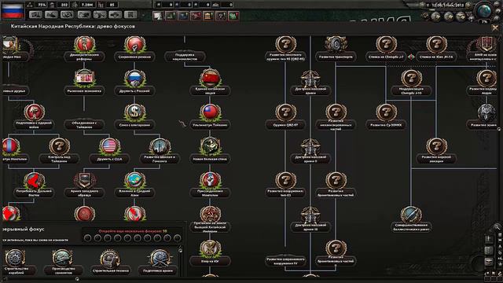This screenshot has width=503, height=283.
Task: Click the 7.28M manpower value
Action: [x=86, y=5]
